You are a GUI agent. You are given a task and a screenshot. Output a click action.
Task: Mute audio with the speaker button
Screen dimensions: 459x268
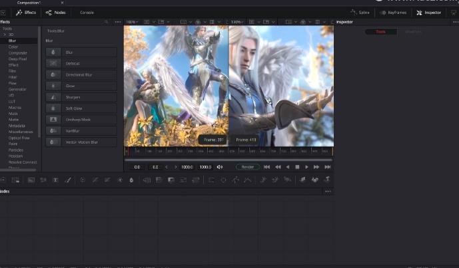220,167
